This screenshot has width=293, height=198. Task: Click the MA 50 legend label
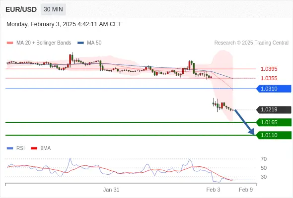point(94,43)
